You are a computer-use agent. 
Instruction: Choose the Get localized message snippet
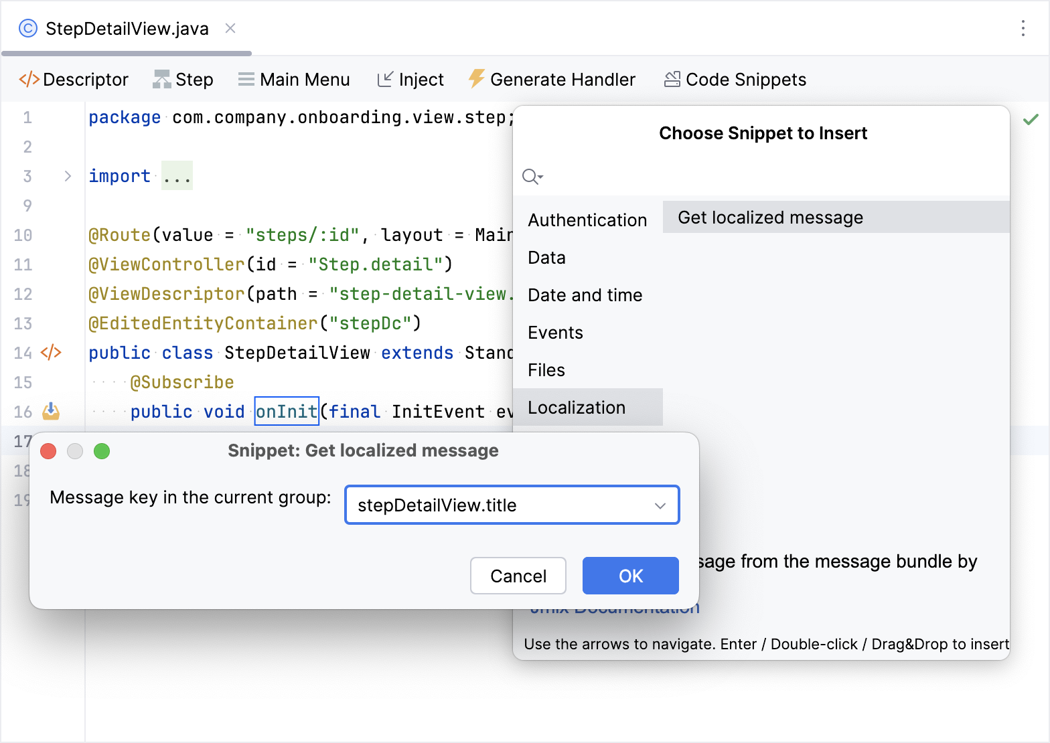click(770, 218)
